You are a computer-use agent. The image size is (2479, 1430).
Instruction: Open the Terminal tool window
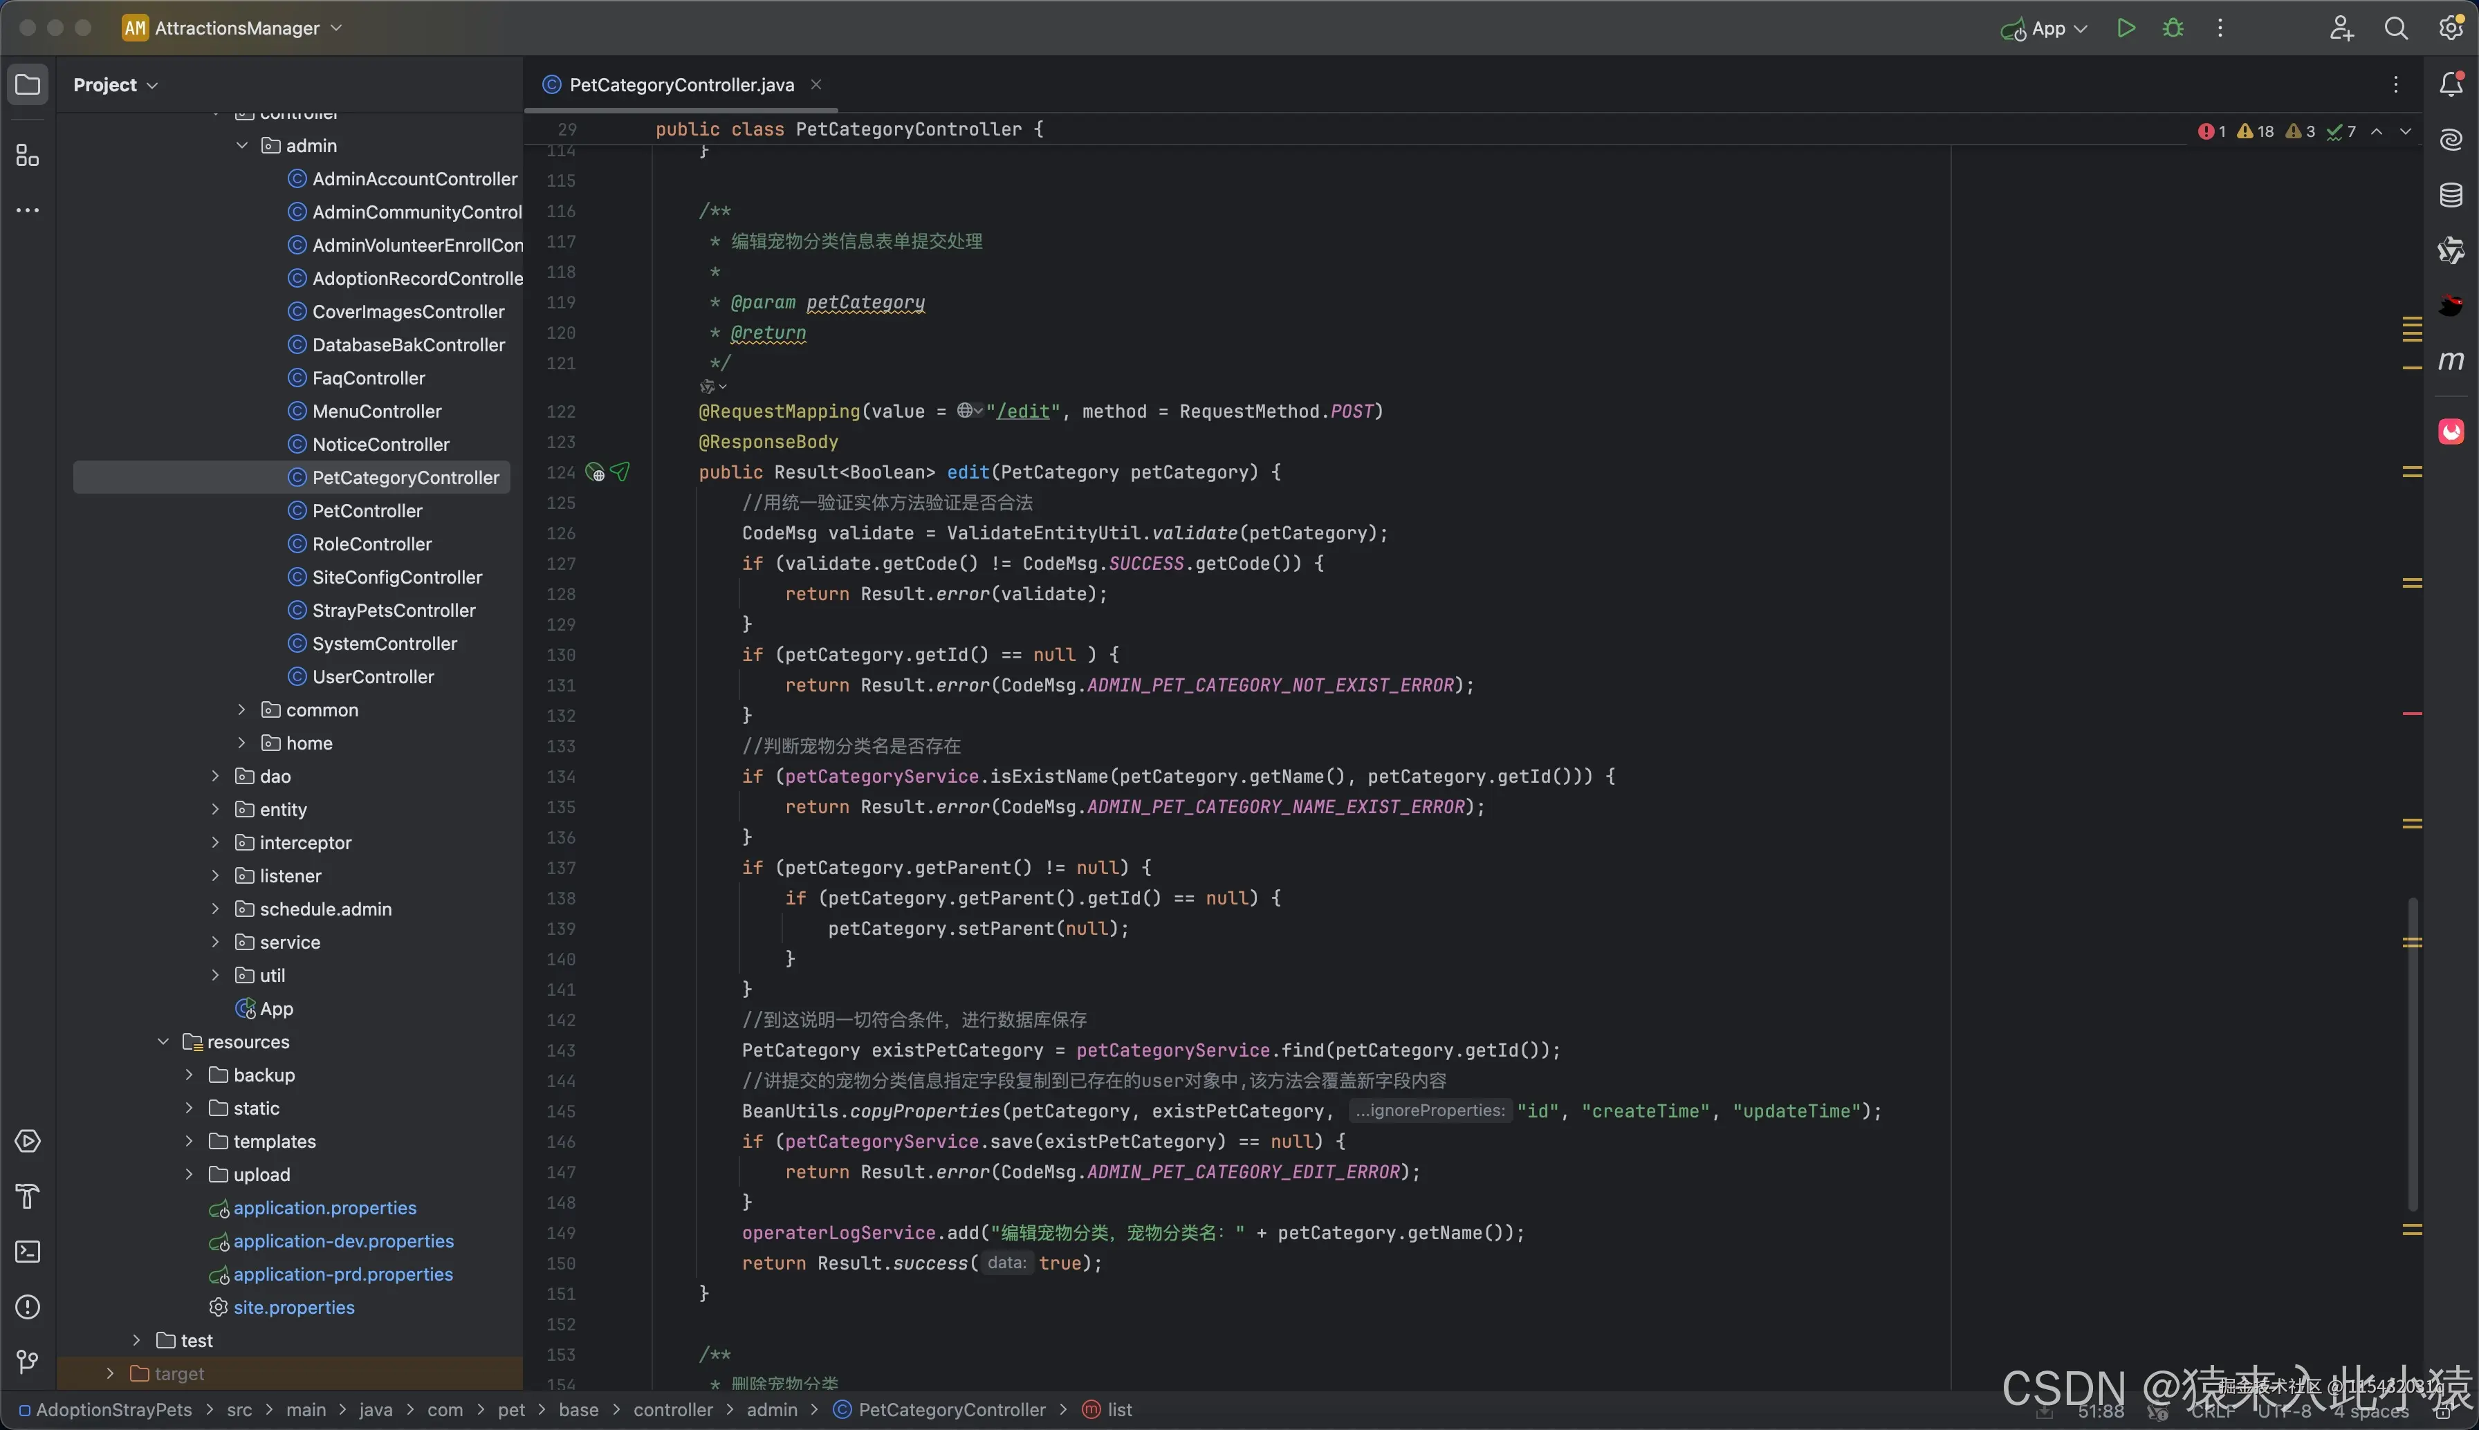pyautogui.click(x=28, y=1252)
